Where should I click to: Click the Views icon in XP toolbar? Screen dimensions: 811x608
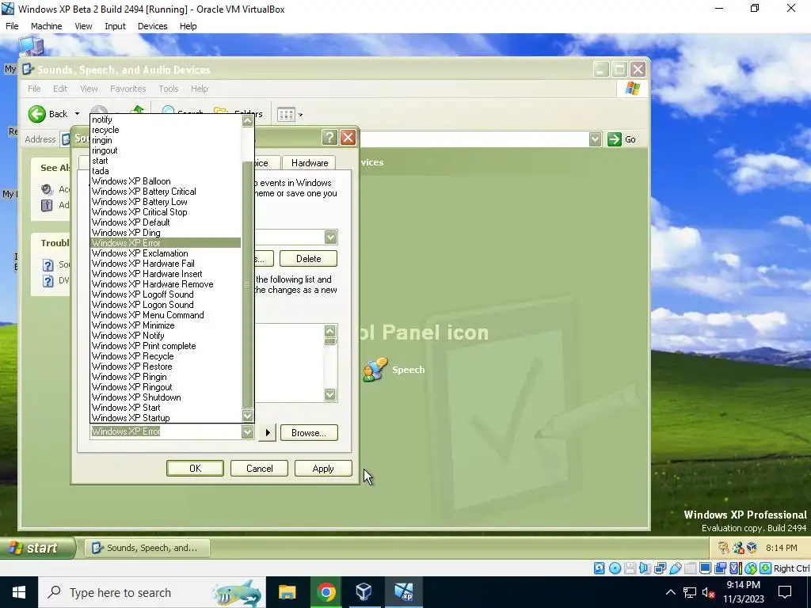pos(286,114)
